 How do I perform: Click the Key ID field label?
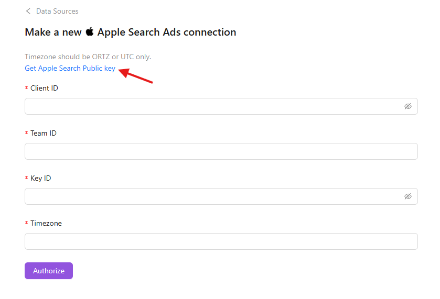click(x=41, y=178)
